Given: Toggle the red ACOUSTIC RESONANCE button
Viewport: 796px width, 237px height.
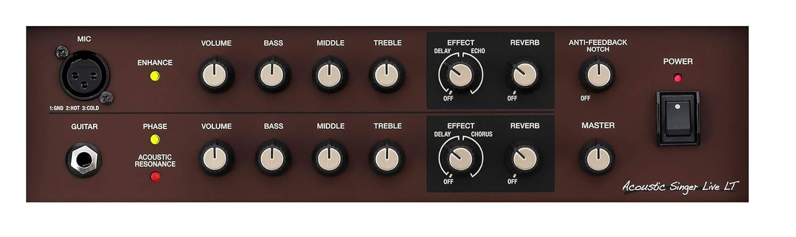Looking at the screenshot, I should [x=155, y=177].
